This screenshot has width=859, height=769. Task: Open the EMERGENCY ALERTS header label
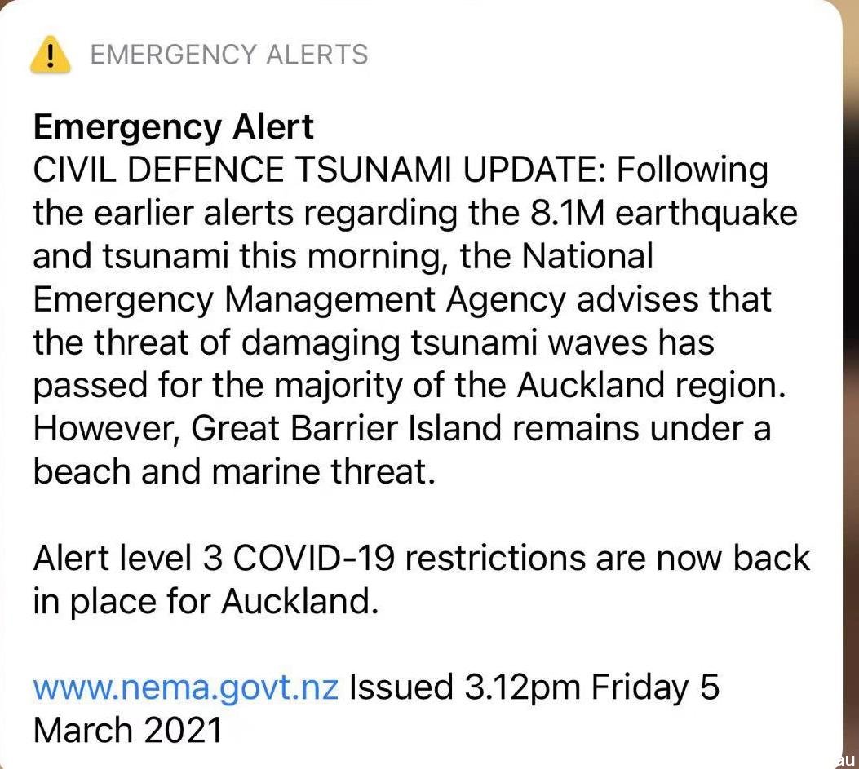(x=229, y=55)
